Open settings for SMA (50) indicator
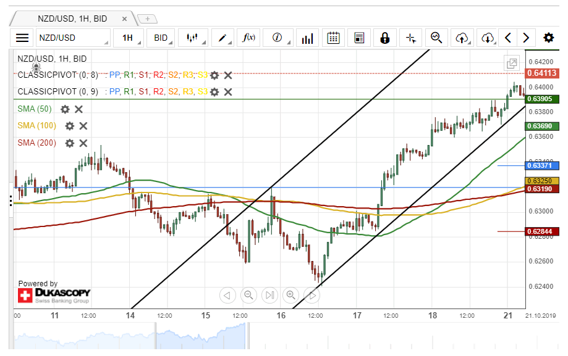 65,109
